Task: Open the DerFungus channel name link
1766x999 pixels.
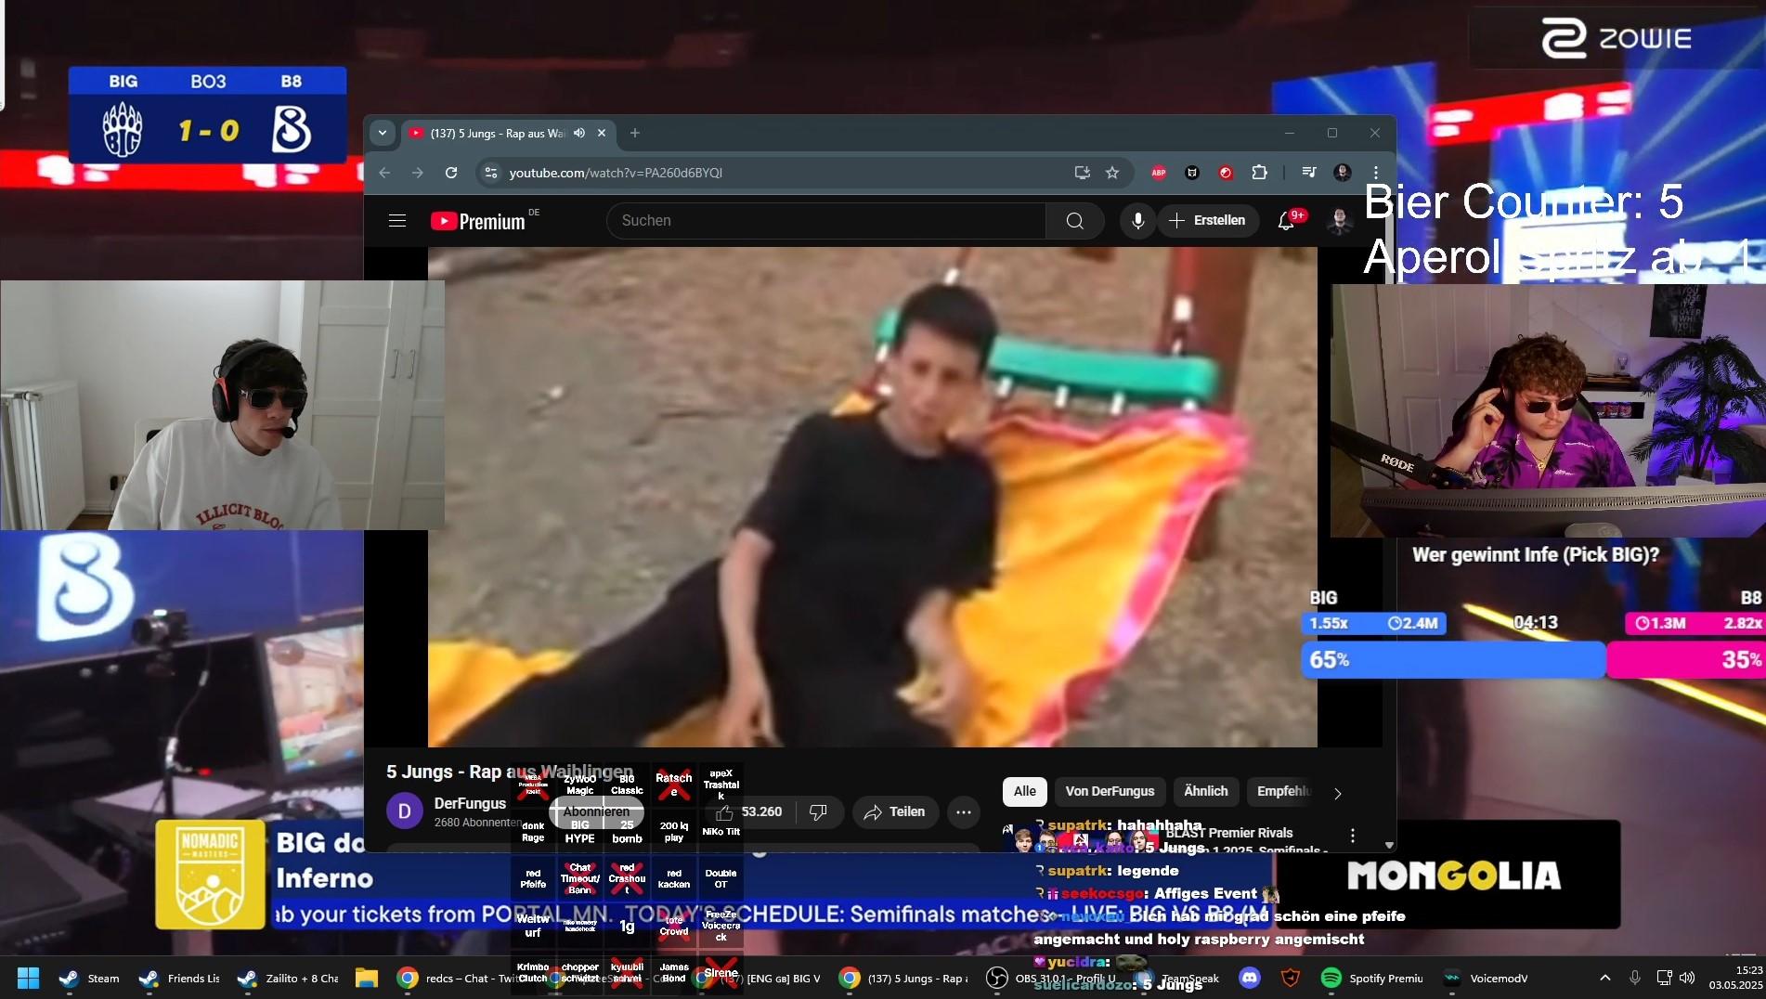Action: point(470,803)
